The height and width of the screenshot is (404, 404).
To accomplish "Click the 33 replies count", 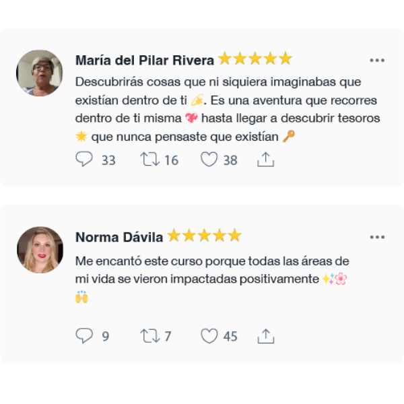I will pyautogui.click(x=108, y=160).
